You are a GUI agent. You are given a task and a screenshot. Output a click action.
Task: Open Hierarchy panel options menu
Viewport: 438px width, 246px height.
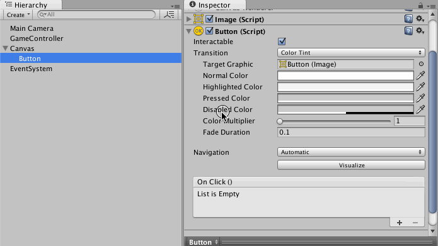point(175,6)
